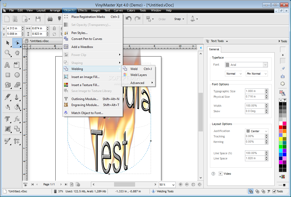Screen dimensions: 291x197
Task: Click the zoom out minus icon
Action: point(187,184)
